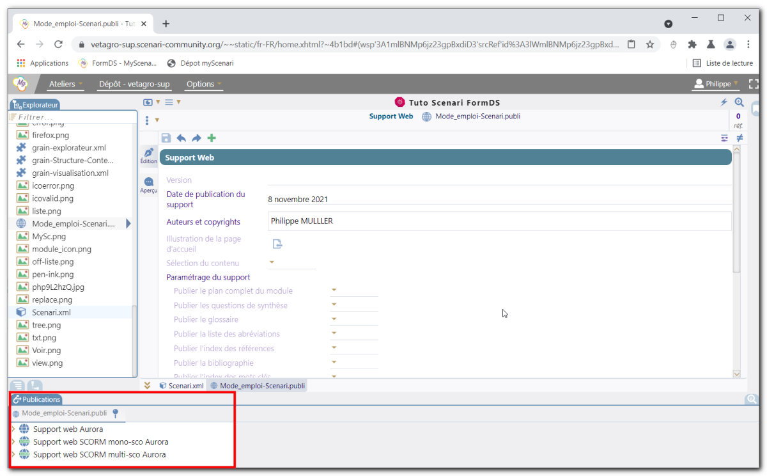Open a new browser tab with plus
This screenshot has width=767, height=476.
tap(166, 24)
